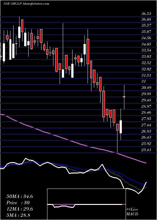Click the 33.54 price axis label
157x220 pixels.
point(146,50)
